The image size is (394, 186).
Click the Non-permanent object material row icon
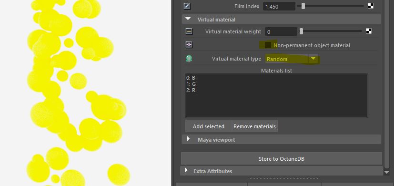(189, 45)
